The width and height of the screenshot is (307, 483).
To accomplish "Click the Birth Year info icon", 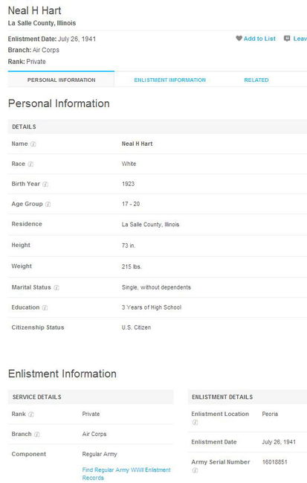I will click(x=45, y=185).
